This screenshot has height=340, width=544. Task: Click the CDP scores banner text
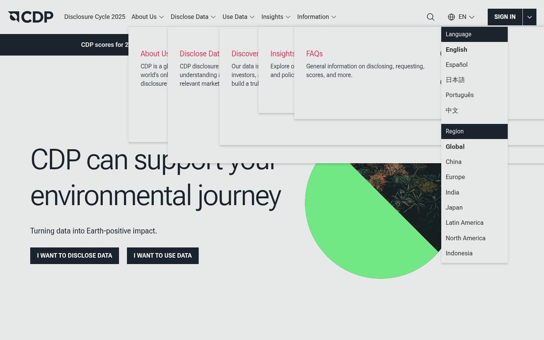click(104, 45)
